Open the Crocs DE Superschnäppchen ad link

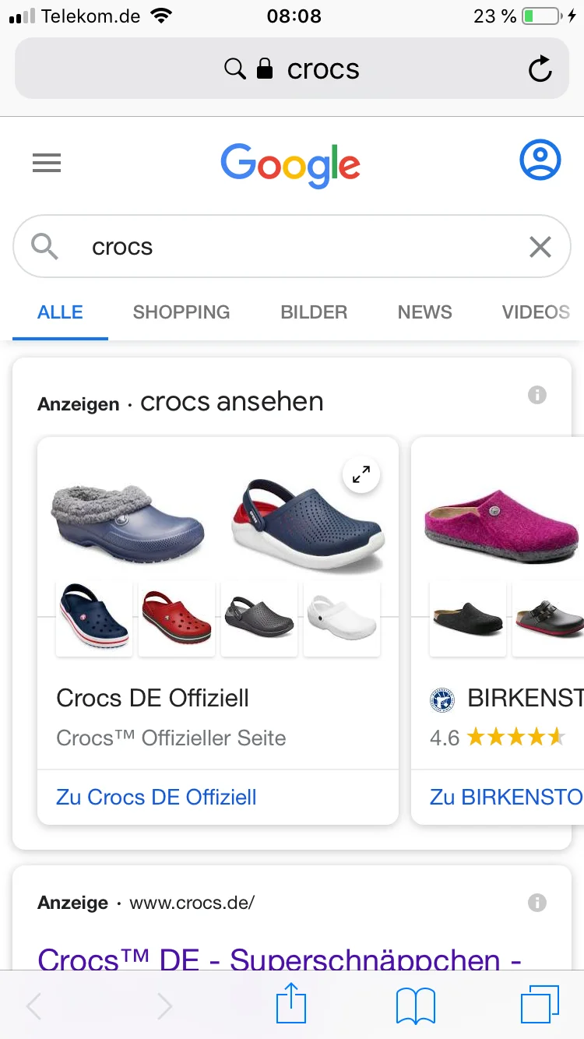[279, 957]
